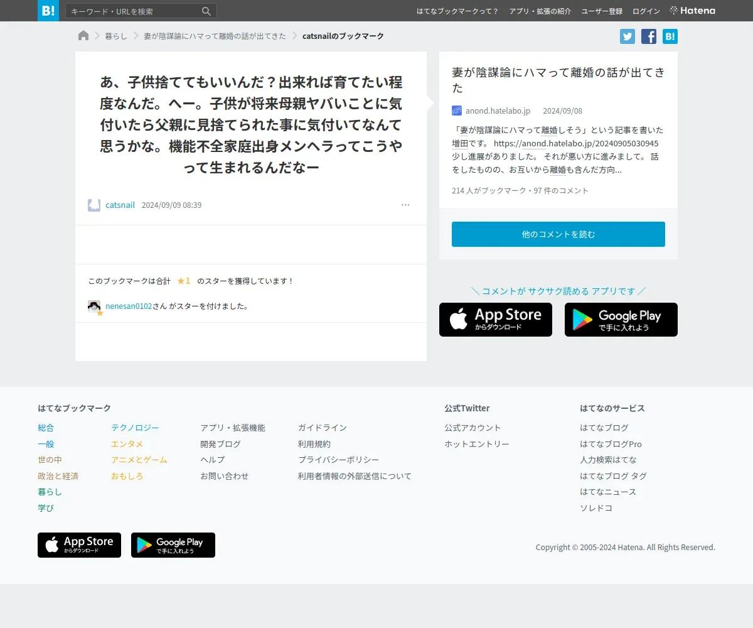Open the article title in right panel

(x=558, y=80)
